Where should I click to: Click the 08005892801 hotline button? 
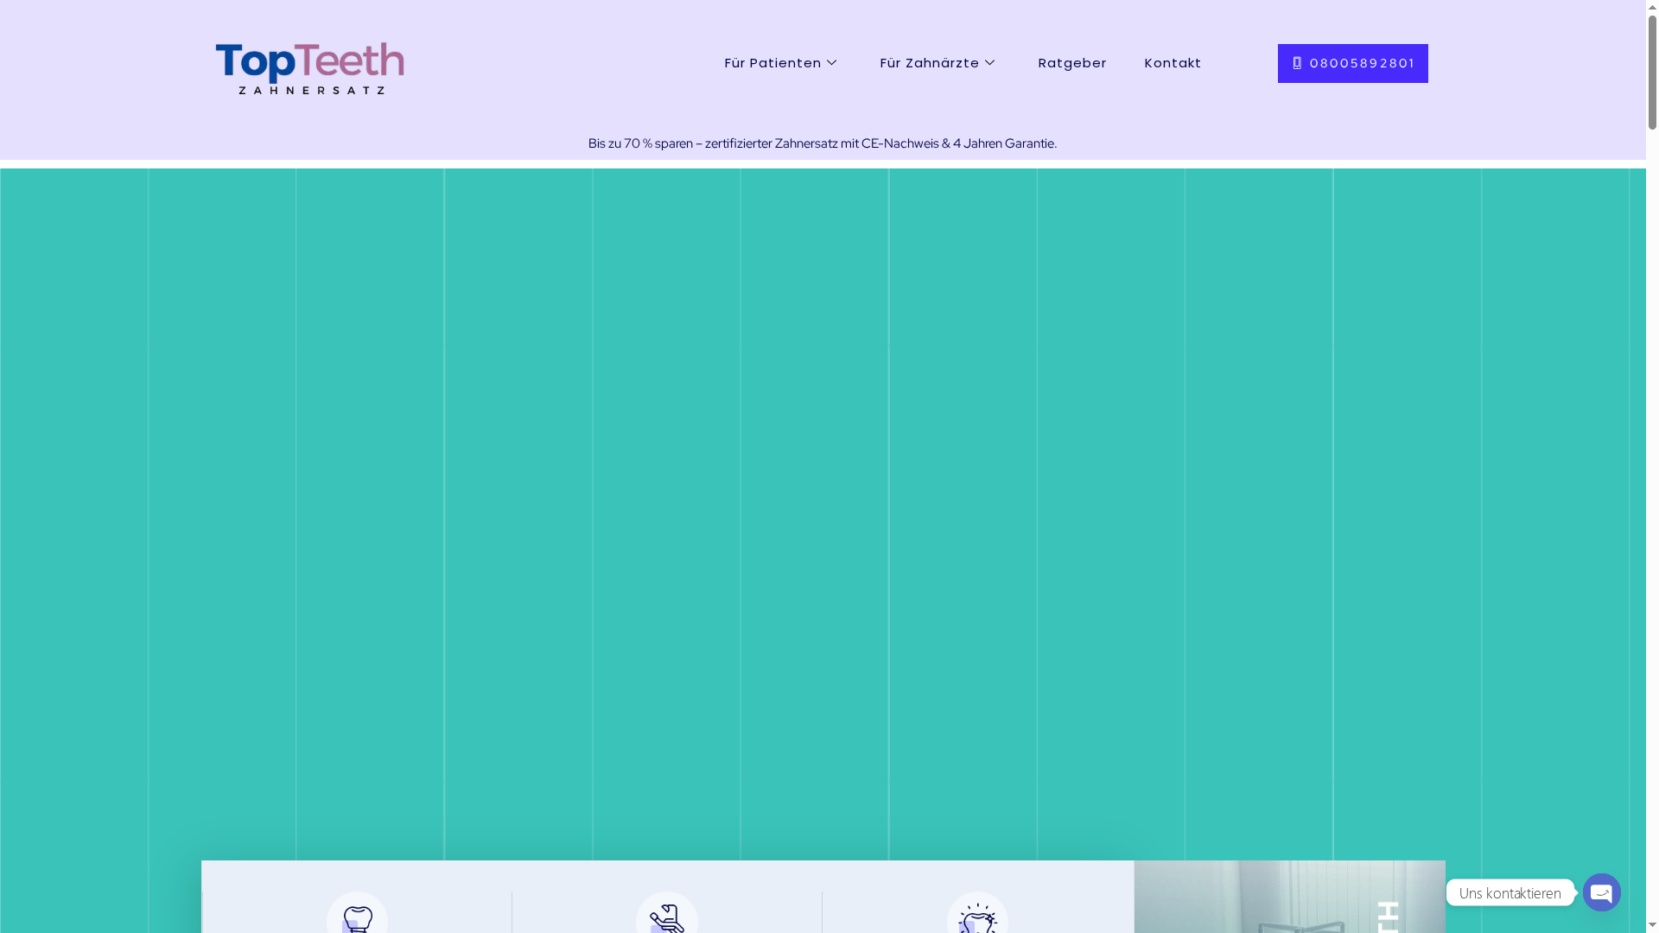tap(1352, 63)
